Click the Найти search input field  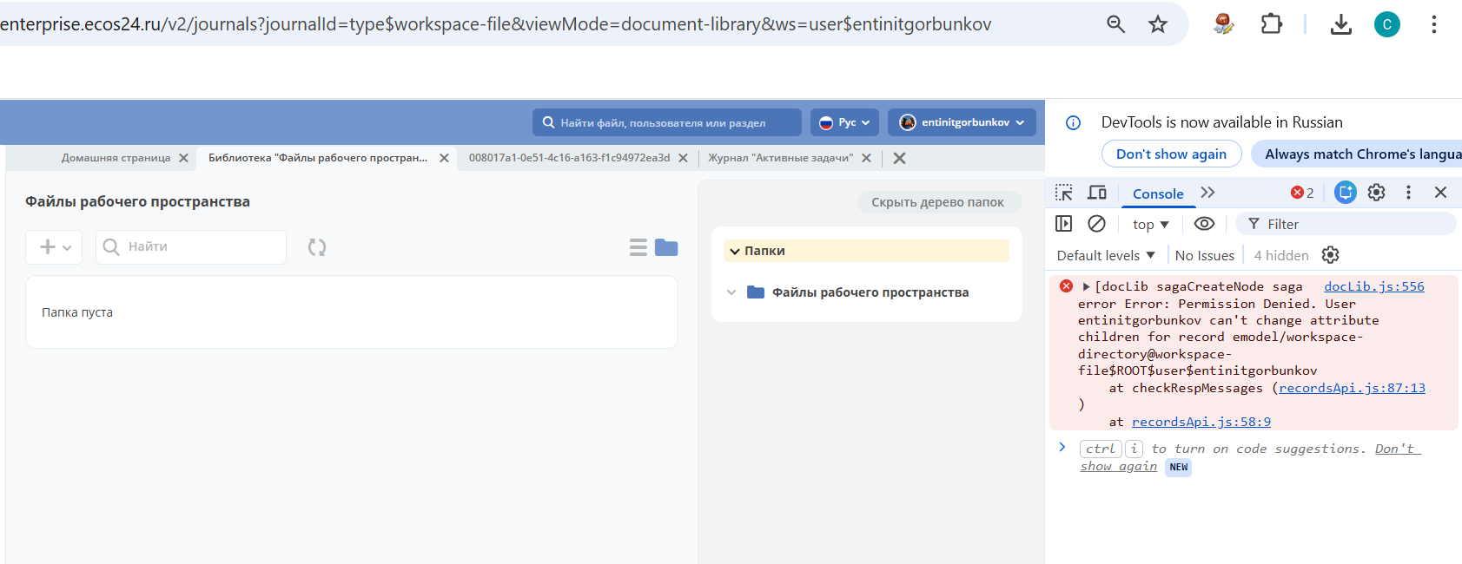(x=202, y=247)
